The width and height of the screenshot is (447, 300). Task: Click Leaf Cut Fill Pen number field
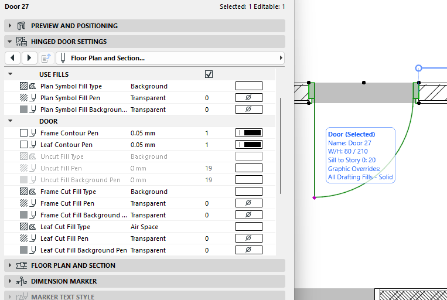click(x=207, y=238)
